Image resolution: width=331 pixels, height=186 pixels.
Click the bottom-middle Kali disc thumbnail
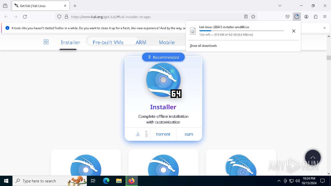click(163, 165)
